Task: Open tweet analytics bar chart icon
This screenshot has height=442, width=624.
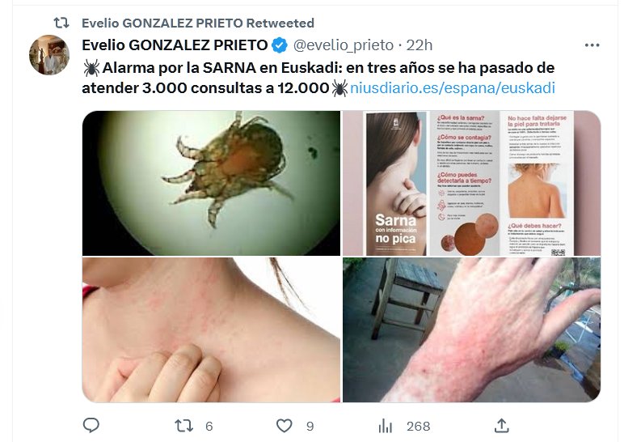Action: pos(386,426)
